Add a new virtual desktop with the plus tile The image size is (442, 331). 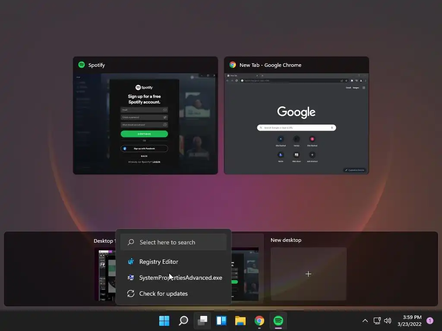point(308,274)
